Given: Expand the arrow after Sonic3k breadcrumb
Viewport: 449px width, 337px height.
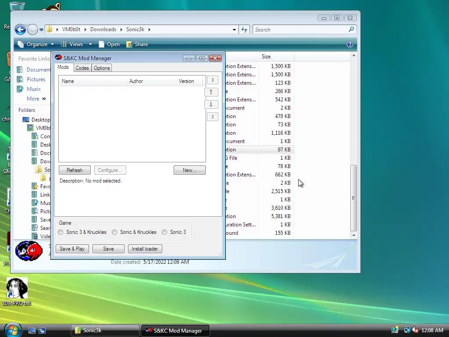Looking at the screenshot, I should pyautogui.click(x=150, y=29).
